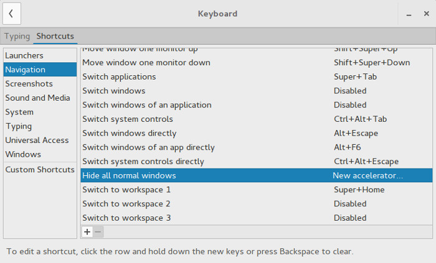The image size is (436, 263).
Task: Switch to the Typing tab
Action: (17, 36)
